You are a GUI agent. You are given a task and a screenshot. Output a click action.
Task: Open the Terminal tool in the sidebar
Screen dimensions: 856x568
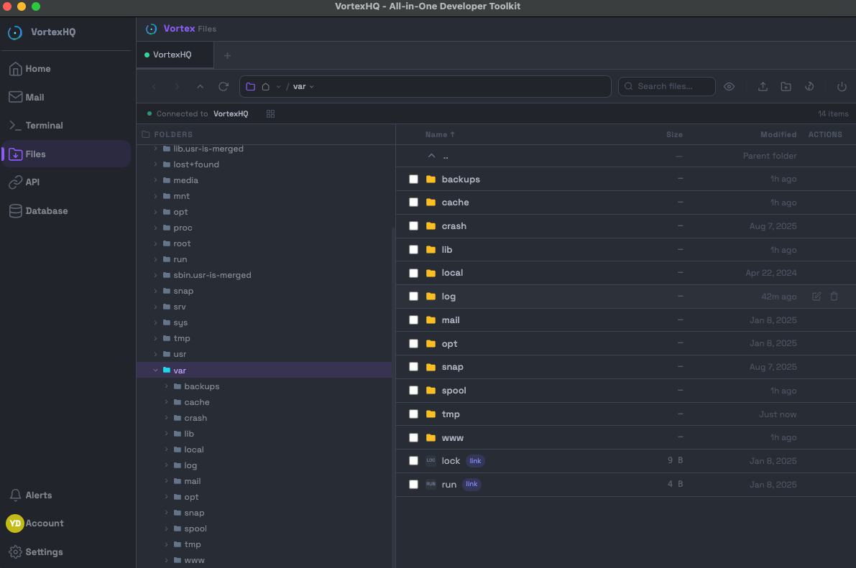[x=43, y=125]
